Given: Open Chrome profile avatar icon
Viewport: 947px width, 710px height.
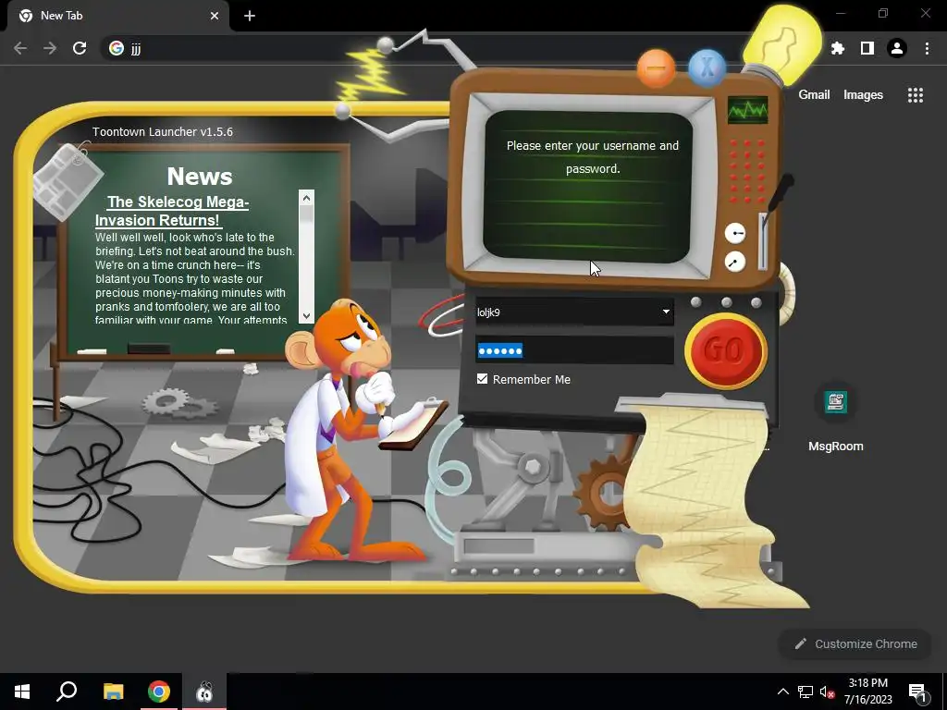Looking at the screenshot, I should tap(897, 48).
